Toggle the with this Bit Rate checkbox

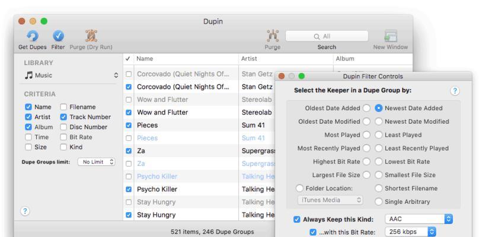coord(313,232)
